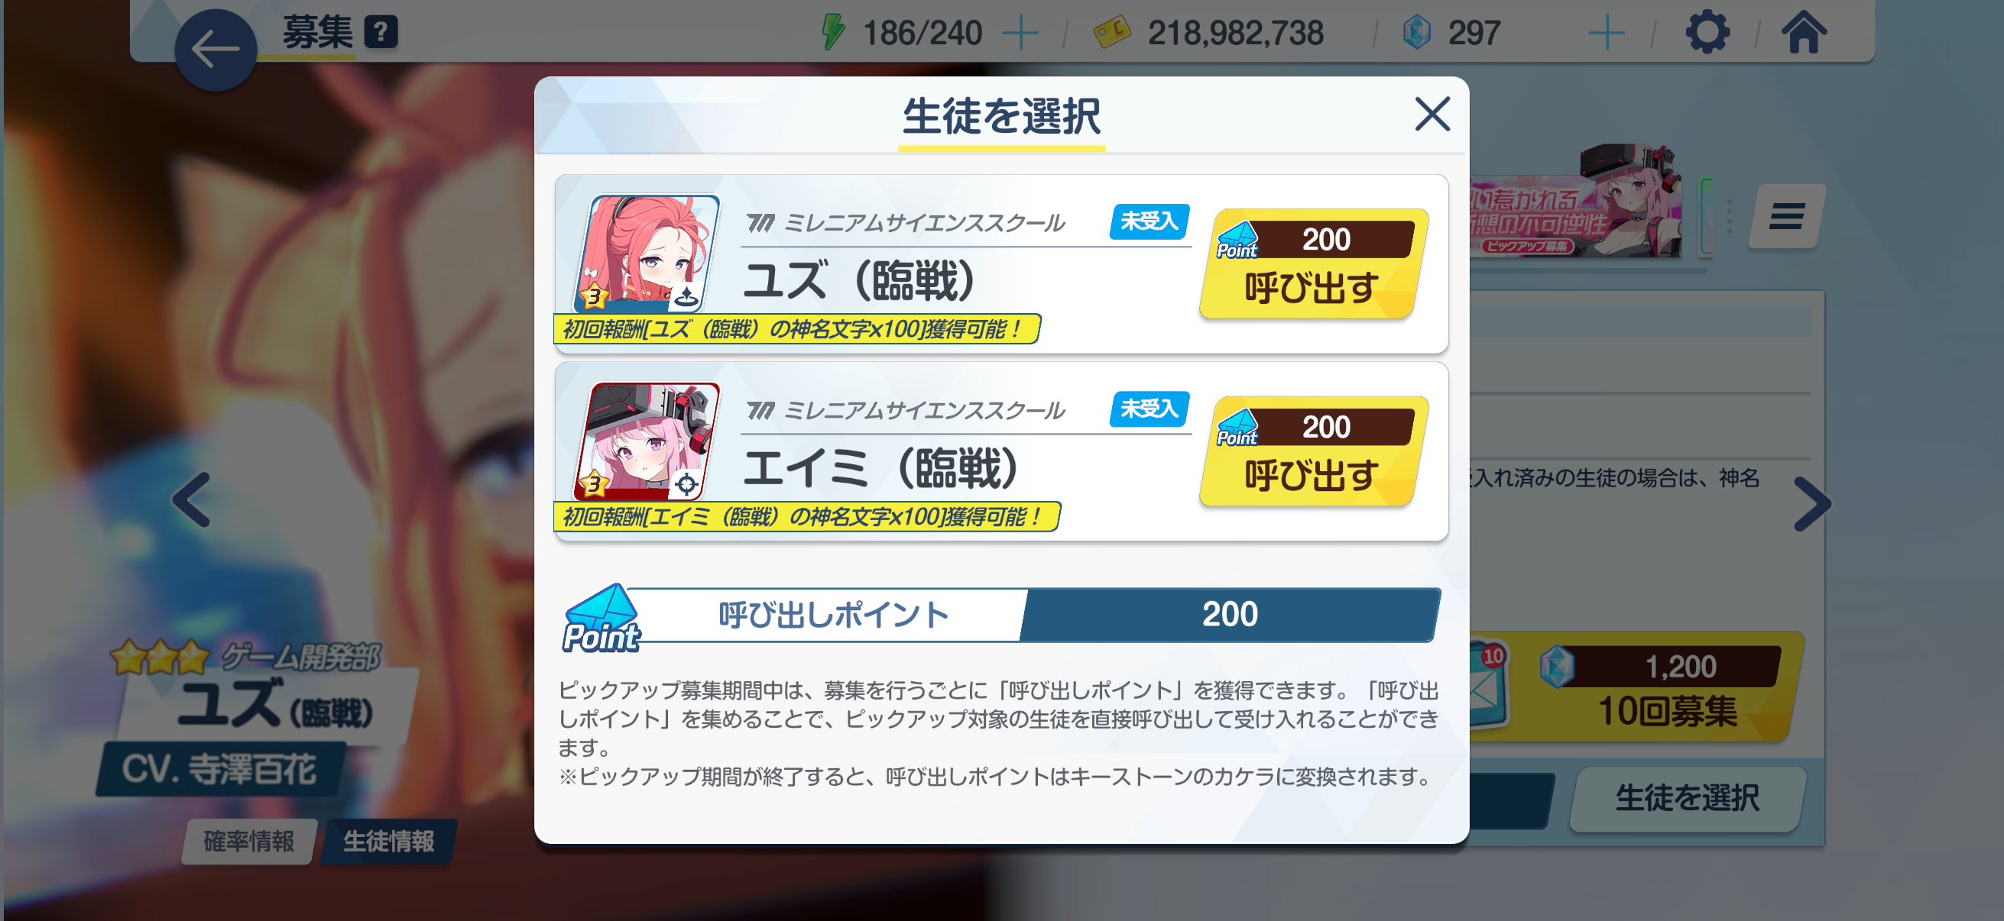Summon ユズ（臨戦） with 200 points
Image resolution: width=2004 pixels, height=921 pixels.
point(1313,263)
